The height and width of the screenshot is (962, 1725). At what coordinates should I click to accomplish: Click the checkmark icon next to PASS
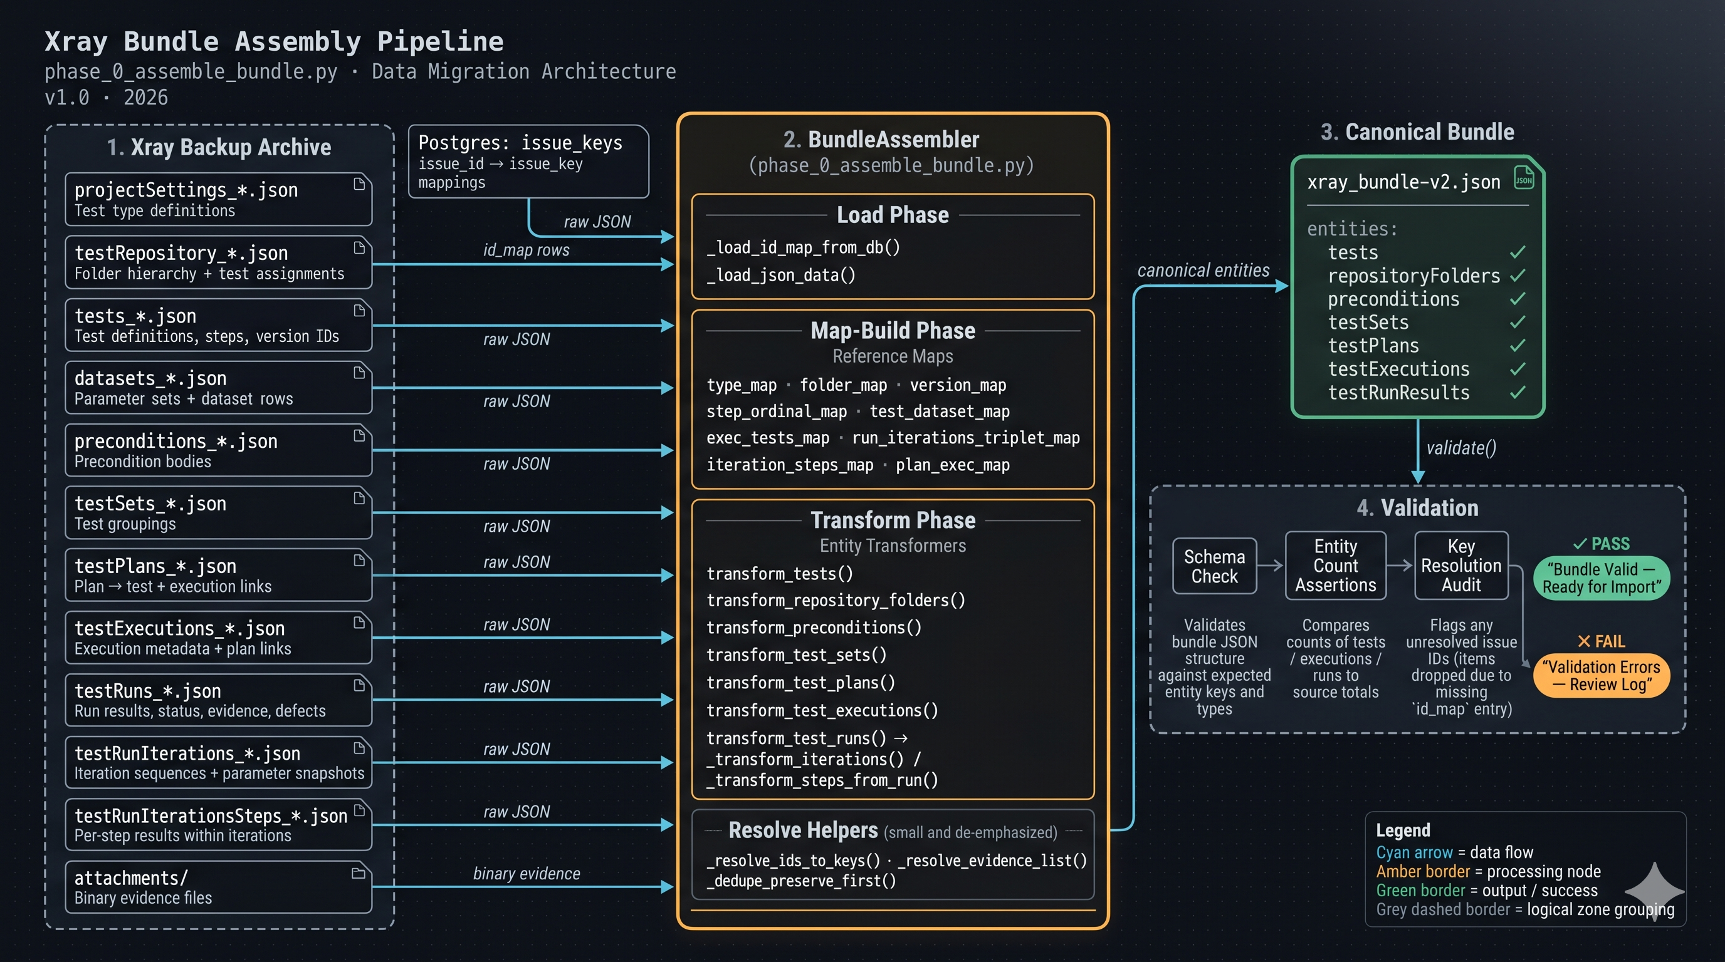click(1580, 544)
